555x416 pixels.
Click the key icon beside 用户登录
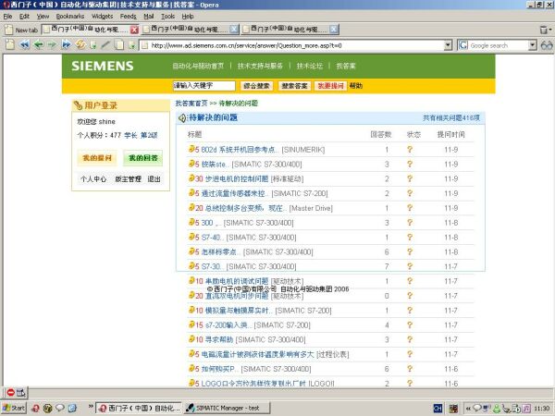pos(78,105)
